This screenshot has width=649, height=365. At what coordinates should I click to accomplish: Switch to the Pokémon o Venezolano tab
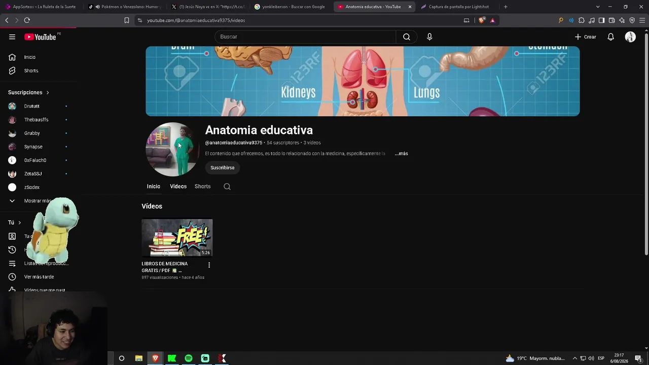pyautogui.click(x=125, y=7)
